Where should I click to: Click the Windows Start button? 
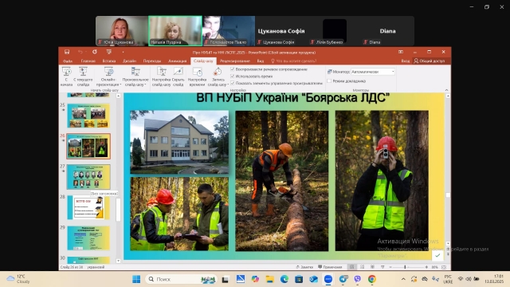click(x=136, y=279)
